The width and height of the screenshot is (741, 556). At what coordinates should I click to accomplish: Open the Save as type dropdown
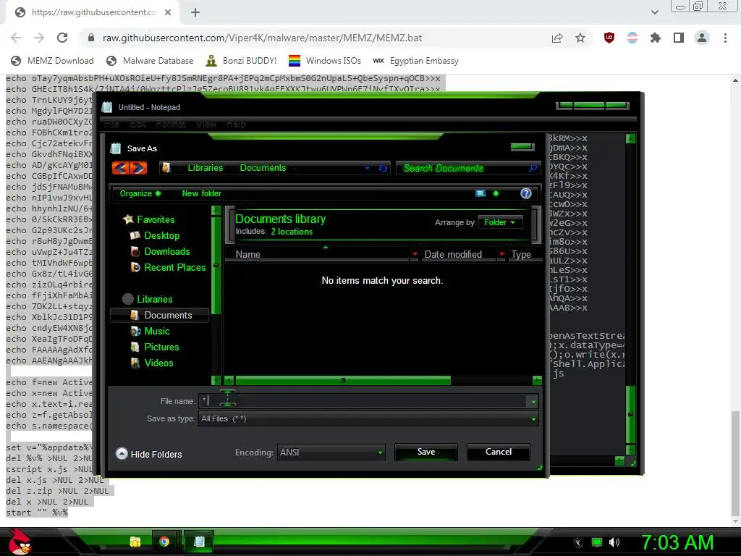pyautogui.click(x=368, y=419)
